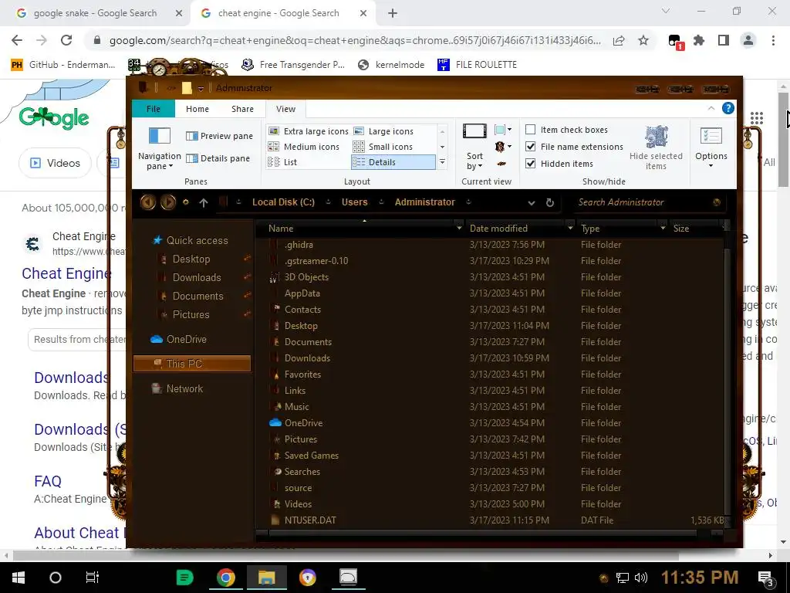This screenshot has height=593, width=790.
Task: Select the View ribbon tab
Action: (285, 109)
